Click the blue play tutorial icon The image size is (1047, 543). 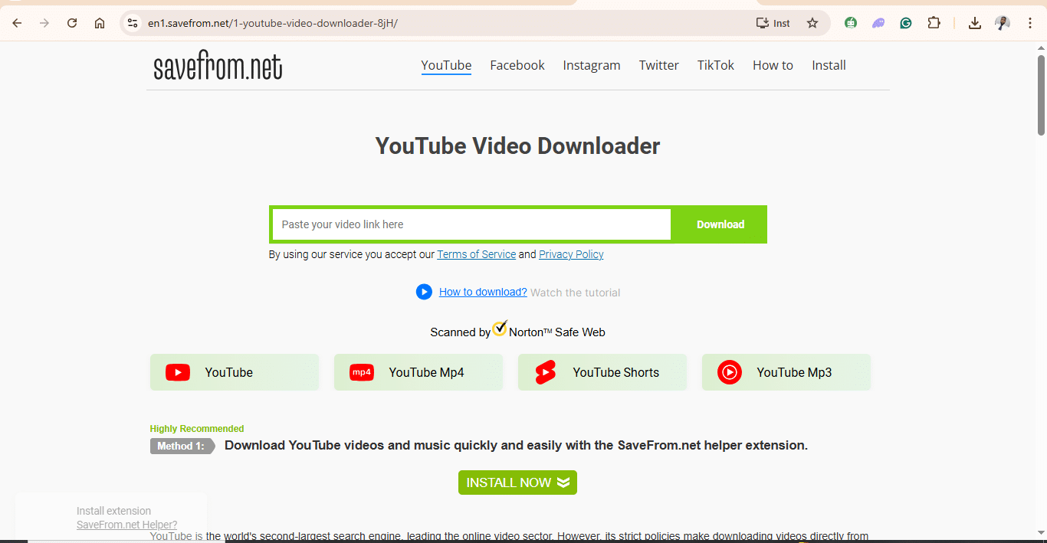point(424,292)
